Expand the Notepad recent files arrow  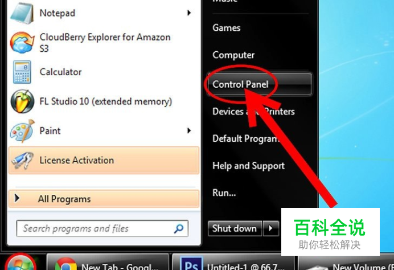pos(189,13)
